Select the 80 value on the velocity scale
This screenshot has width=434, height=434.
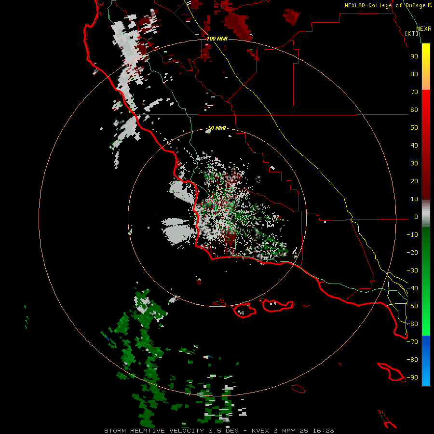[414, 74]
